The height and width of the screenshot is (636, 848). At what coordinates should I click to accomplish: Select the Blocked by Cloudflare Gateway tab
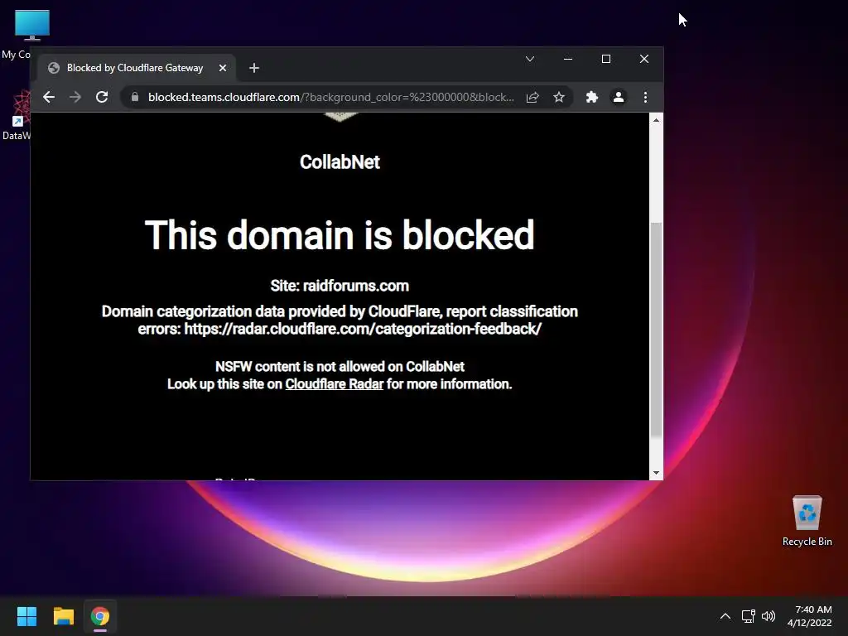pos(135,68)
